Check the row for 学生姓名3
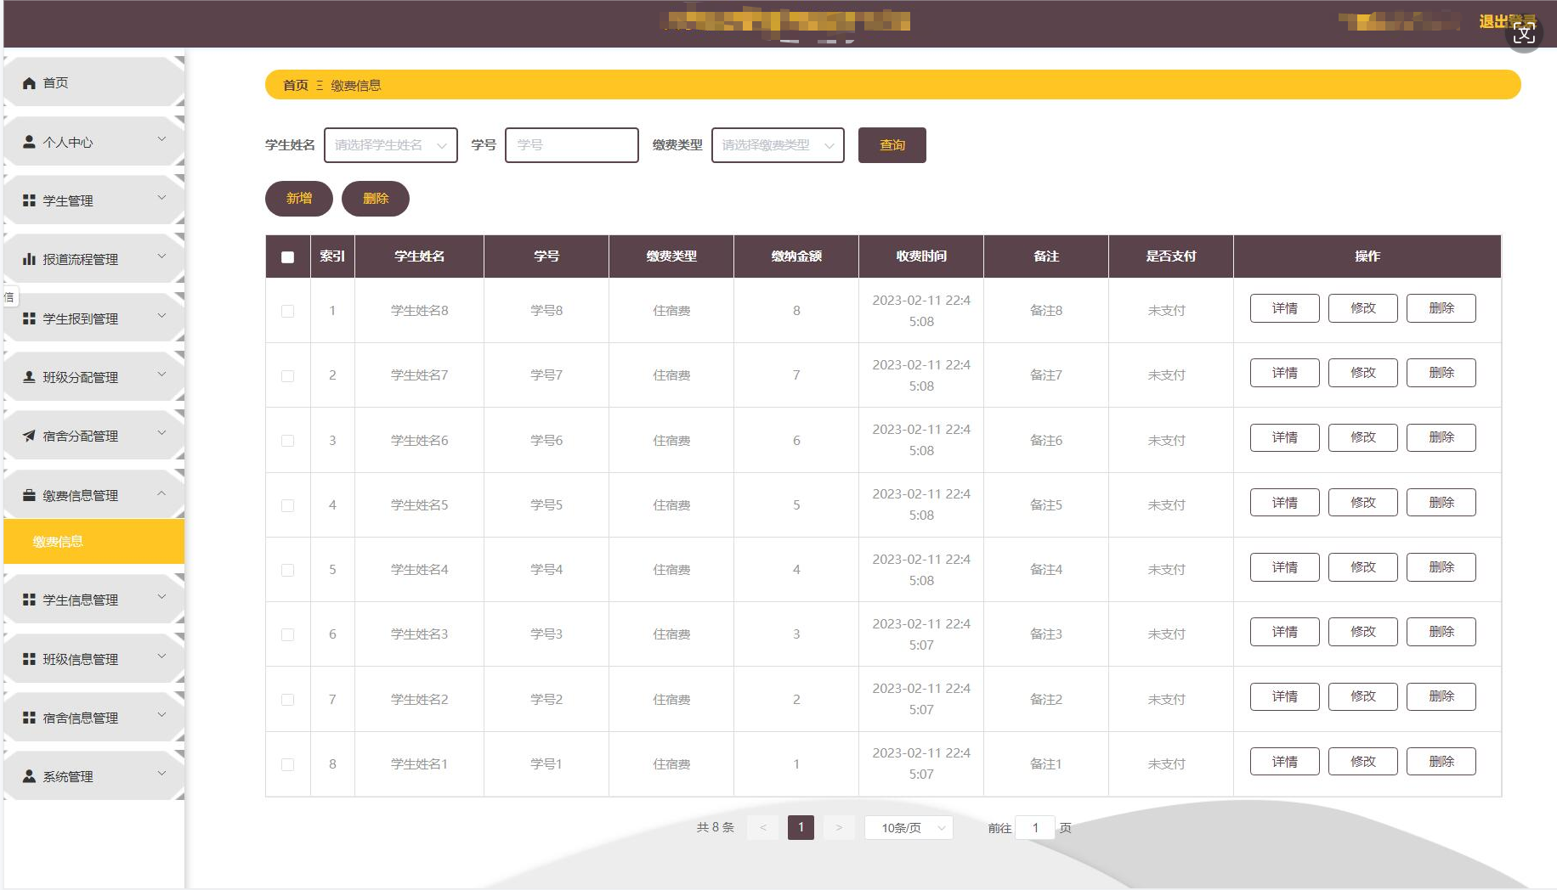1557x890 pixels. [x=288, y=634]
